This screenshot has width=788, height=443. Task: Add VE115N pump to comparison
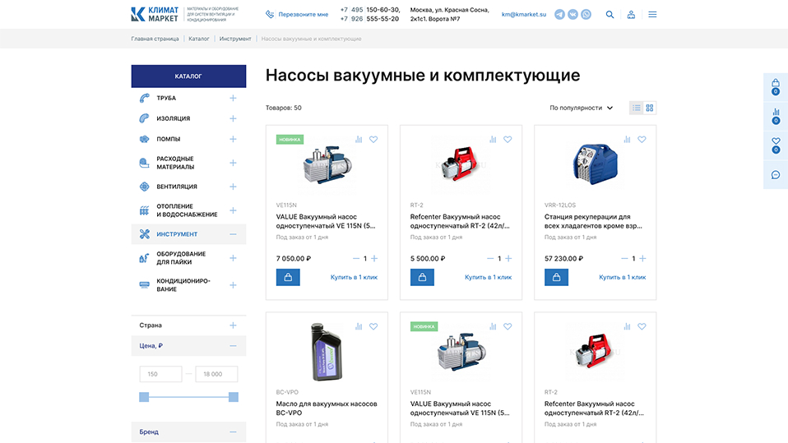pos(359,140)
